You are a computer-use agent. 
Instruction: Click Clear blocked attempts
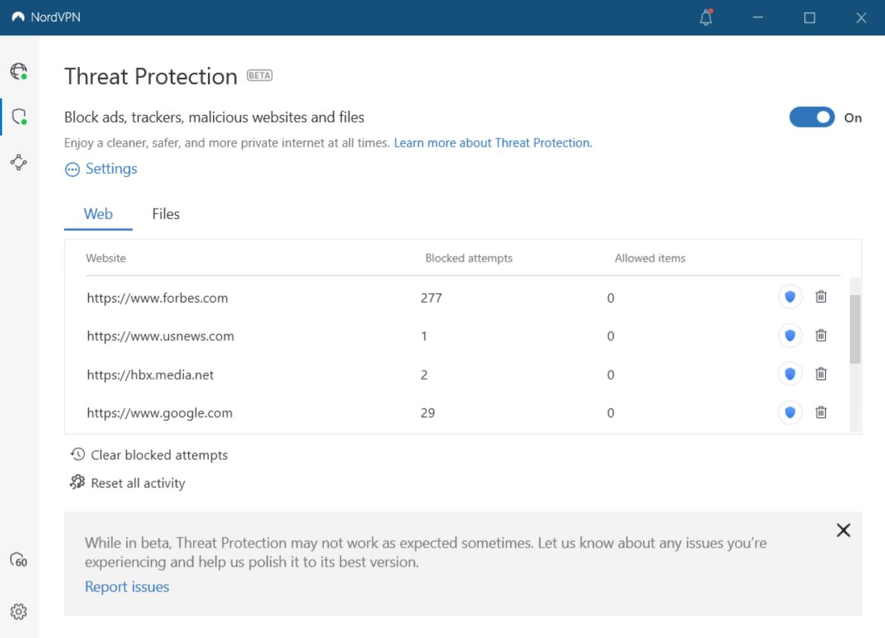point(150,455)
